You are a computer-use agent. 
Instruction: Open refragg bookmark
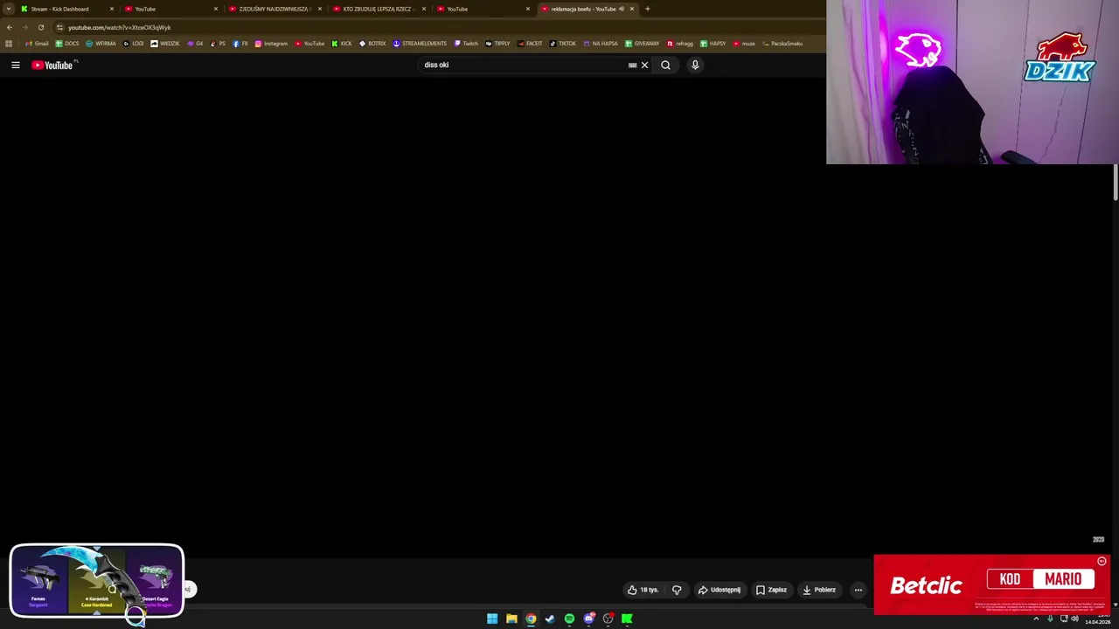click(680, 44)
